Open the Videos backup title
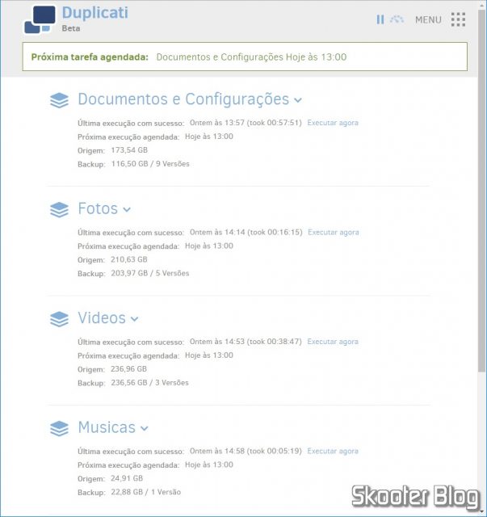This screenshot has height=517, width=487. pos(102,318)
